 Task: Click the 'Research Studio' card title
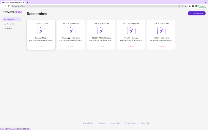[41, 38]
